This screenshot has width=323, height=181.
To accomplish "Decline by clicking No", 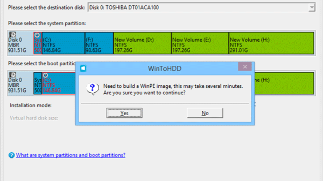I will tap(205, 113).
